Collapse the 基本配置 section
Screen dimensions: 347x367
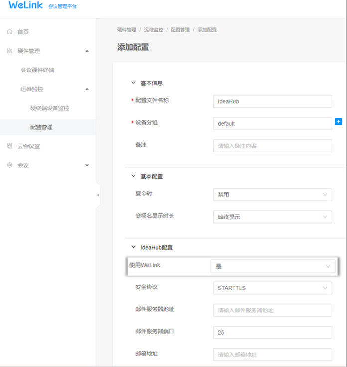(x=134, y=176)
